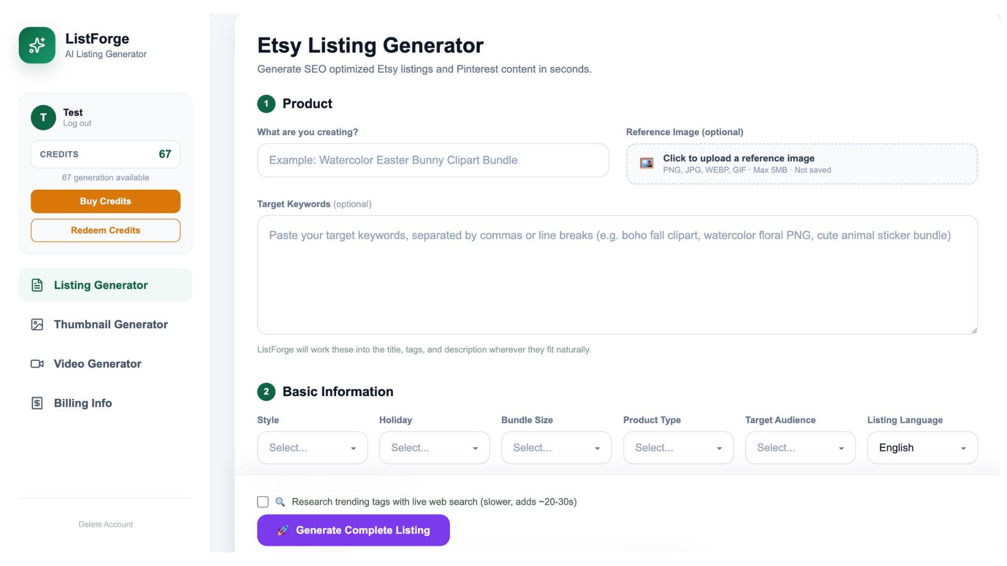
Task: Click the Video Generator camera icon
Action: 37,364
